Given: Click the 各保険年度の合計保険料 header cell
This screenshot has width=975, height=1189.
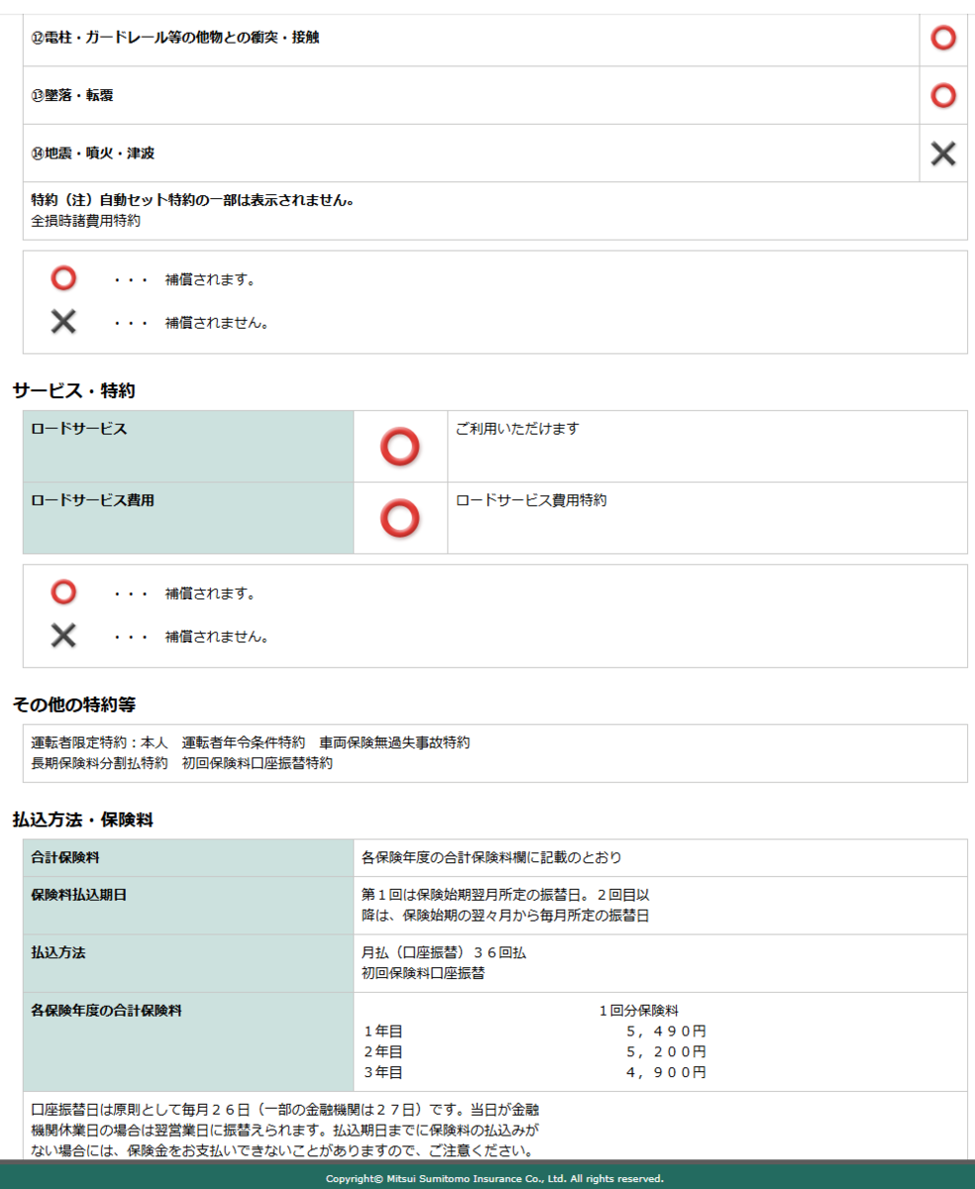Looking at the screenshot, I should click(x=188, y=1042).
